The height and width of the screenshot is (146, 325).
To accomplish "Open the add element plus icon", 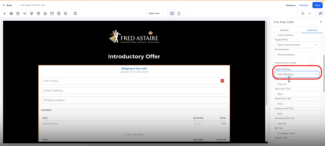I will coord(4,13).
